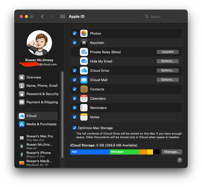202x187 pixels.
Task: Open Password & Security section
Action: click(39, 94)
